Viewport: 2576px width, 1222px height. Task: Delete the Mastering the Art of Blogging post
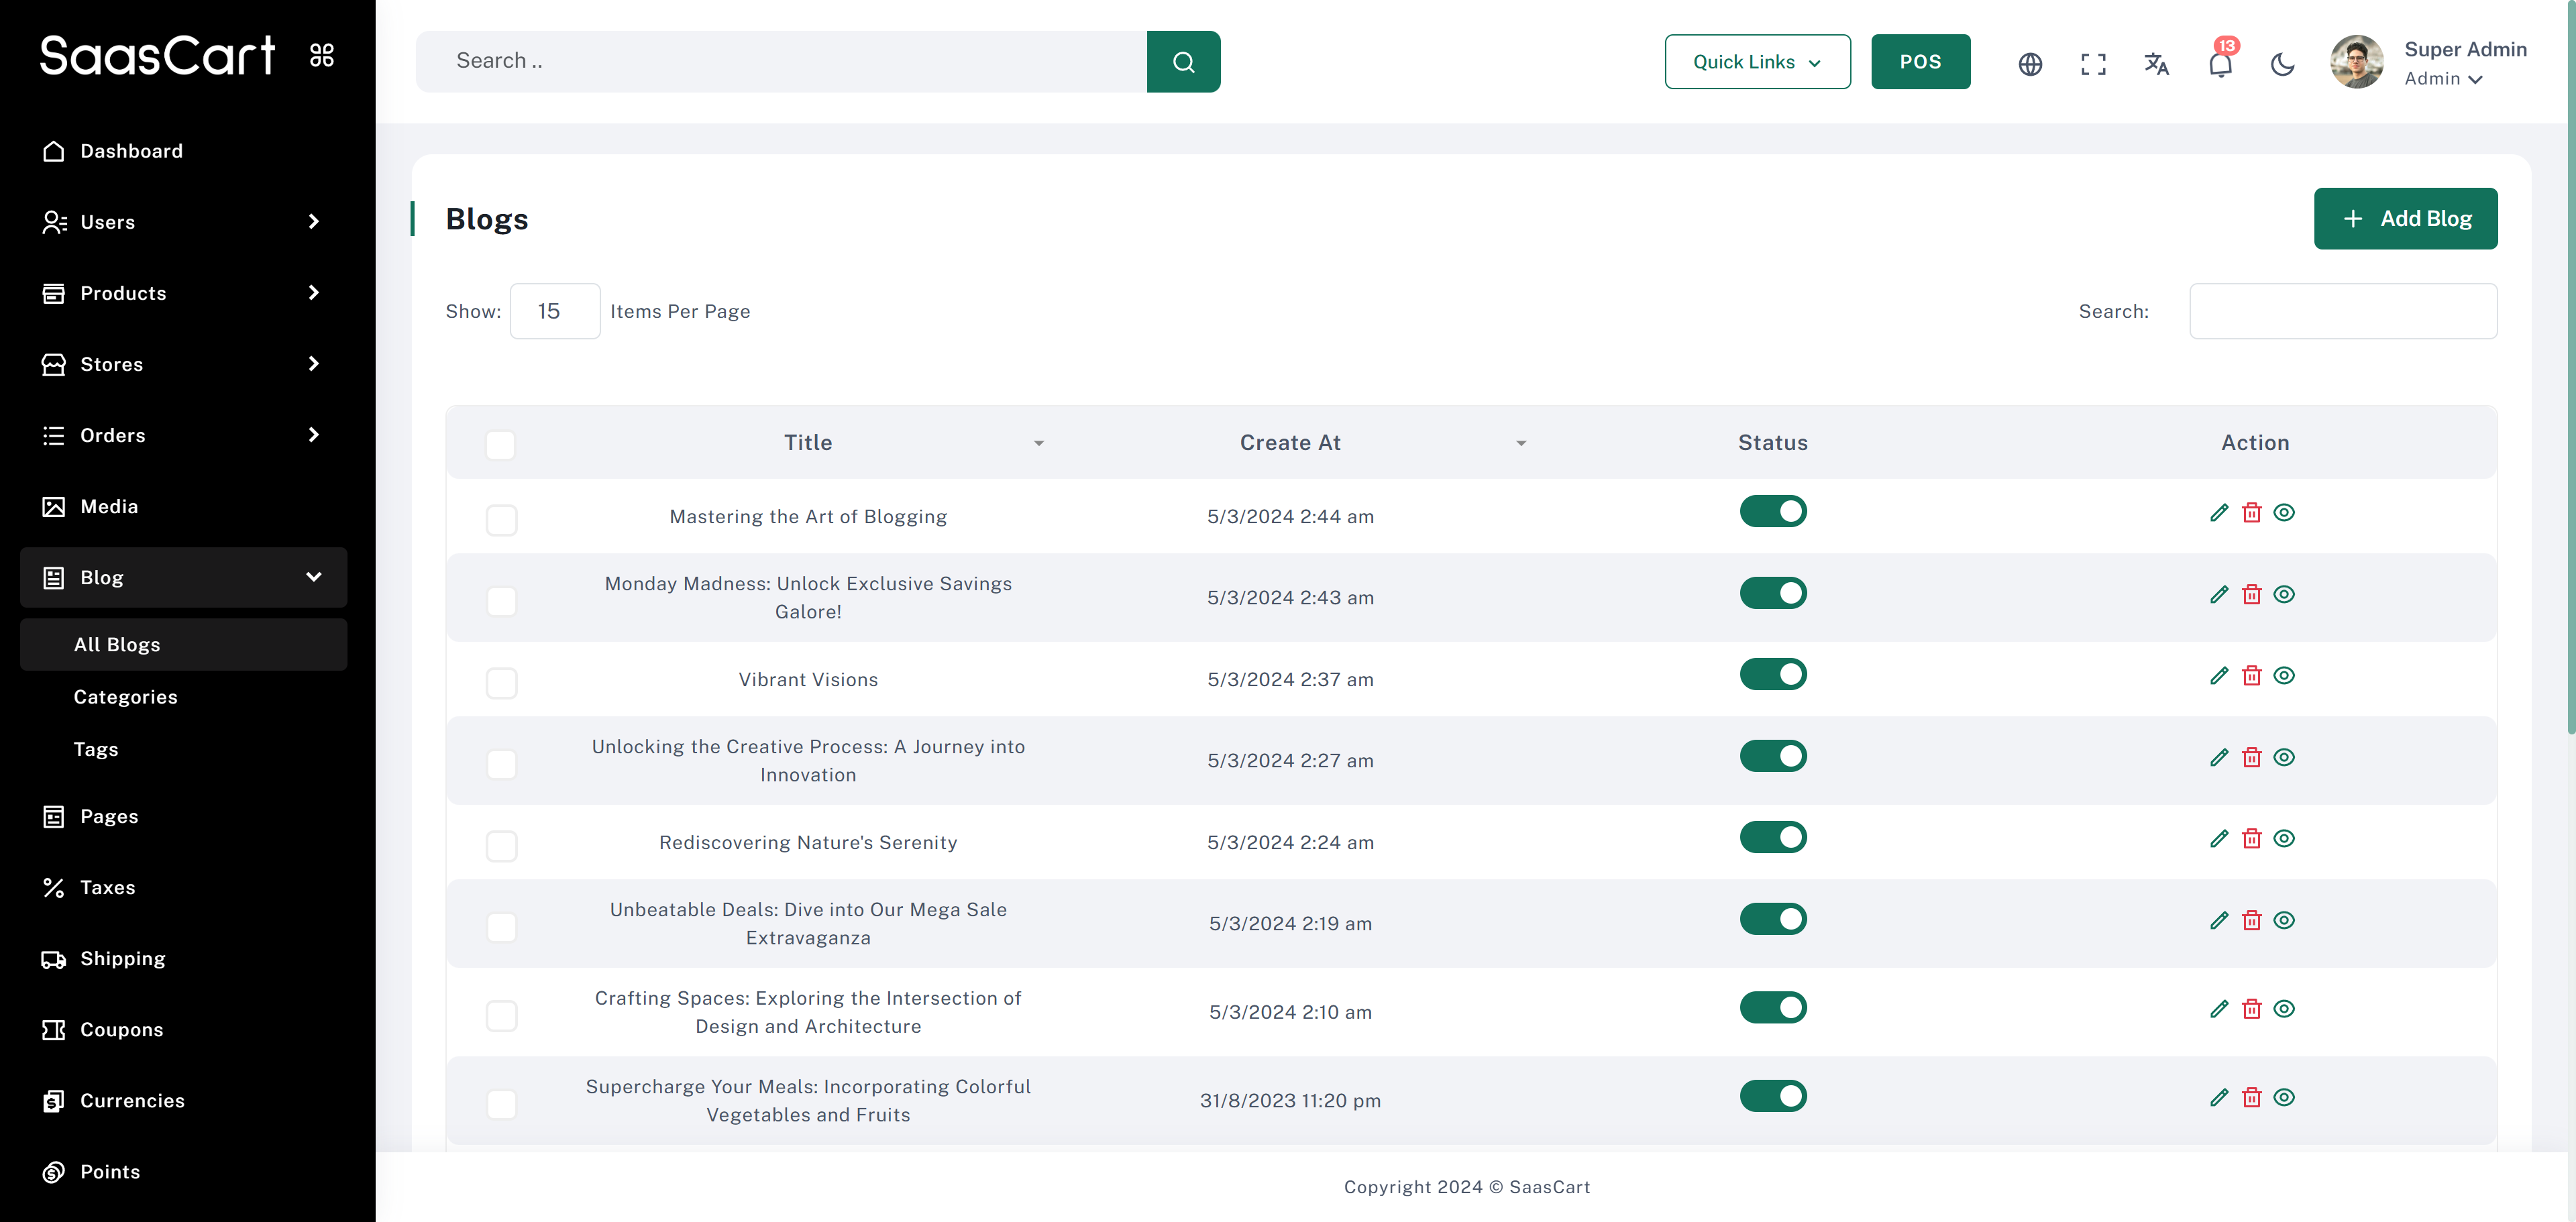coord(2251,513)
